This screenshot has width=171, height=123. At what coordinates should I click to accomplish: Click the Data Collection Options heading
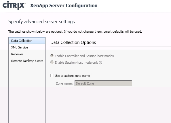[73, 42]
